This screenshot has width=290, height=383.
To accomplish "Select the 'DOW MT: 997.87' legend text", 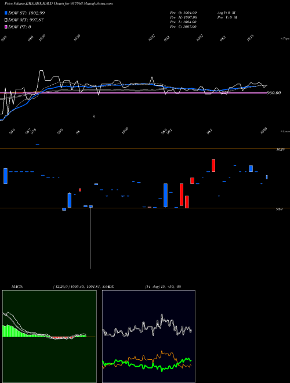I will click(x=26, y=20).
